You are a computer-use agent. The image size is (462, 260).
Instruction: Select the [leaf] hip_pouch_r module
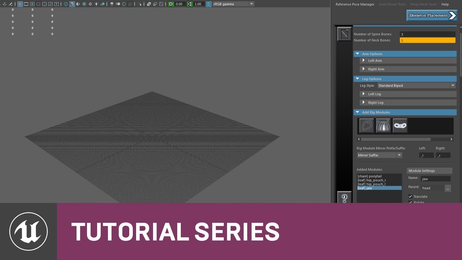coord(379,180)
